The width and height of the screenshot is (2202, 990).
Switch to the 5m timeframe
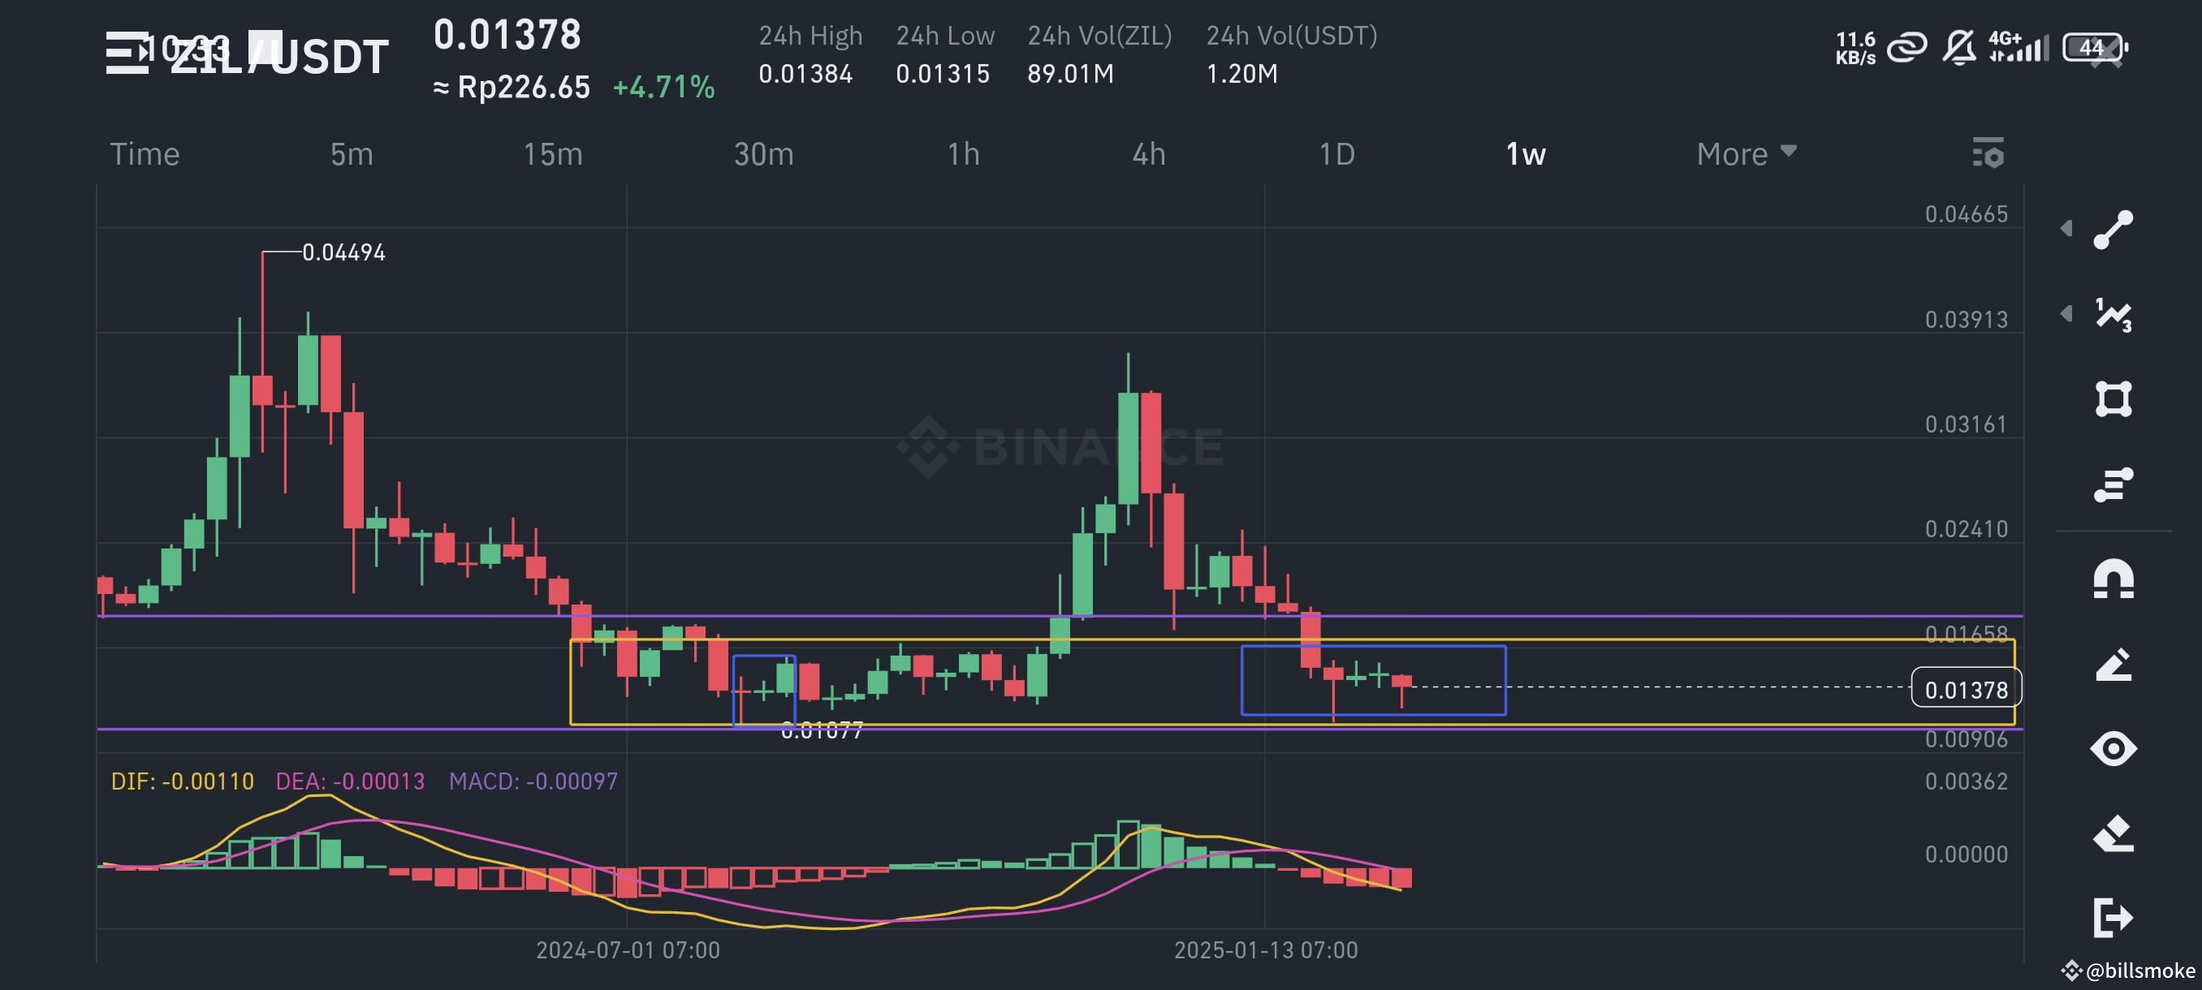click(x=352, y=153)
